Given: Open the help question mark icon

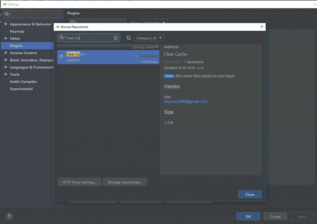Looking at the screenshot, I should (9, 216).
